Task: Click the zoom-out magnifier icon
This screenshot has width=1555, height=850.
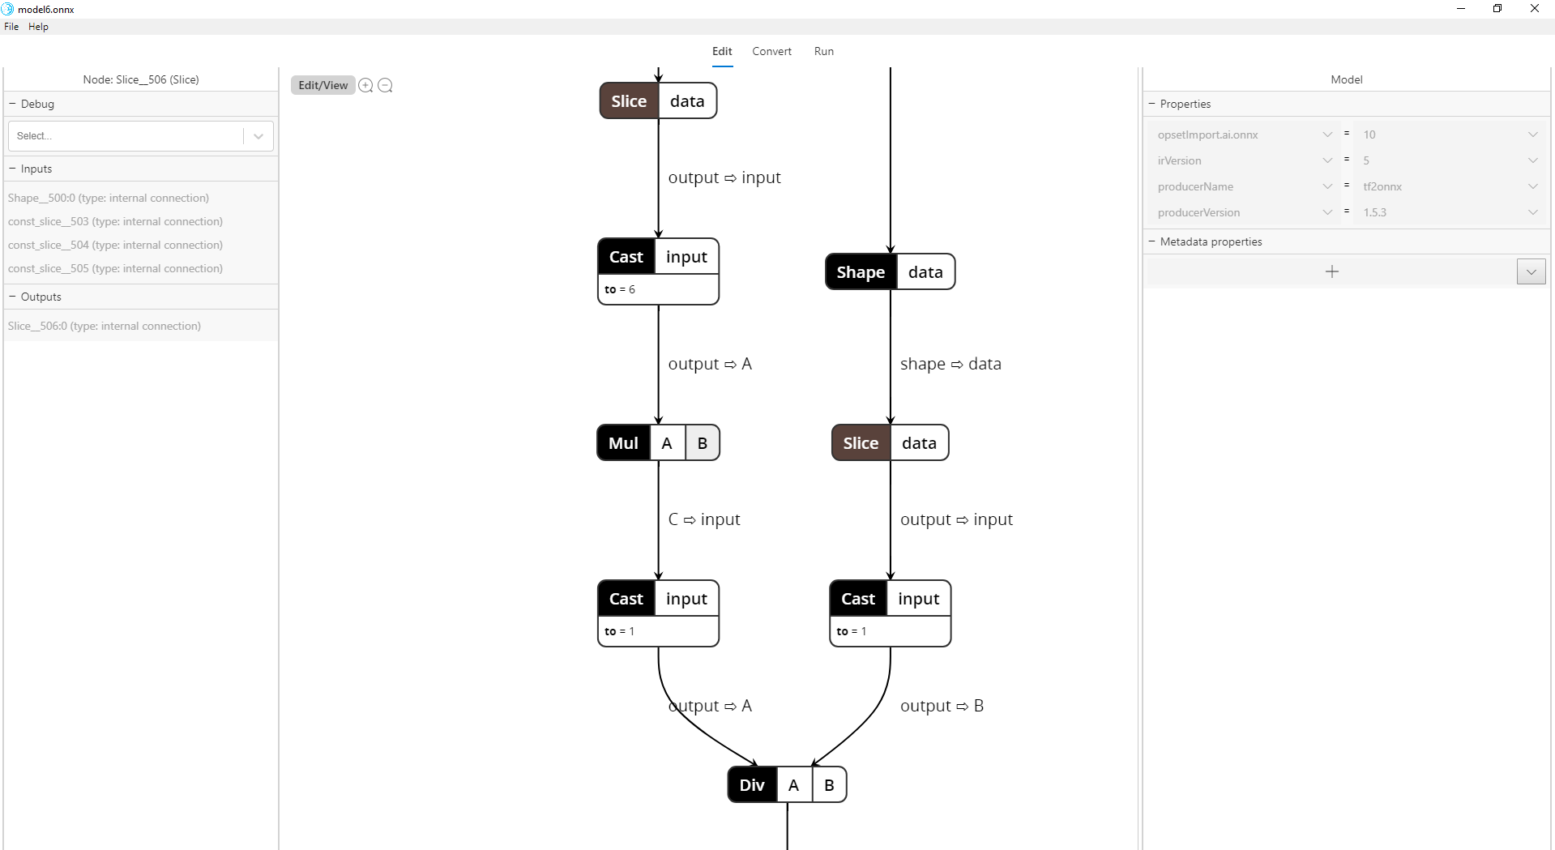Action: coord(385,85)
